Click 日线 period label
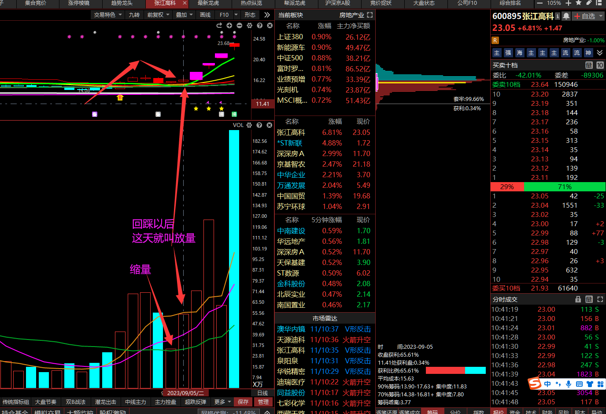 [262, 393]
